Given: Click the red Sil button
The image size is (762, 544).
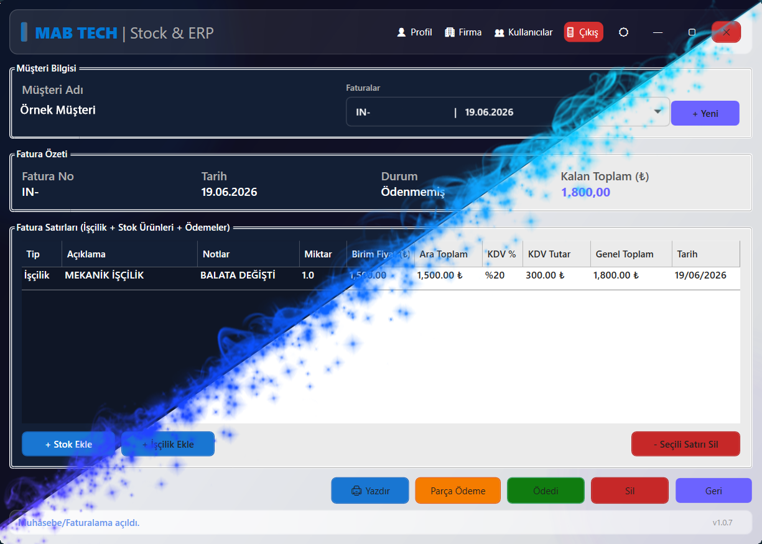Looking at the screenshot, I should (x=630, y=491).
